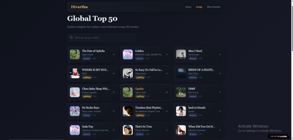This screenshot has width=293, height=140.
Task: Click back to friends album art
Action: [x=181, y=111]
